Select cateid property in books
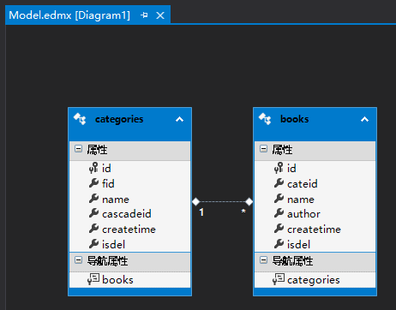Viewport: 396px width, 310px height. click(x=315, y=183)
